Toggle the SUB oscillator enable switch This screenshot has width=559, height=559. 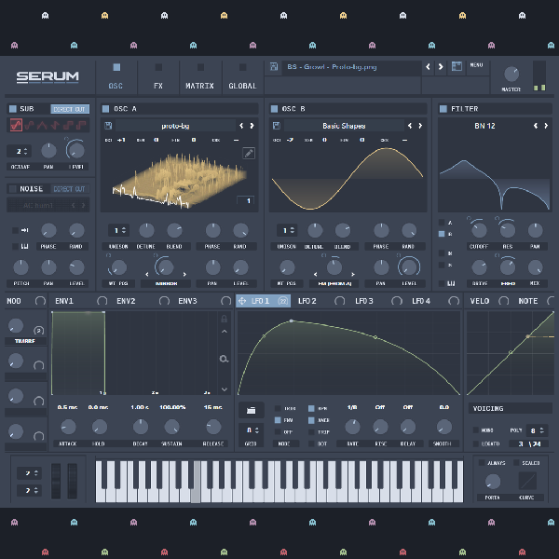pyautogui.click(x=13, y=109)
